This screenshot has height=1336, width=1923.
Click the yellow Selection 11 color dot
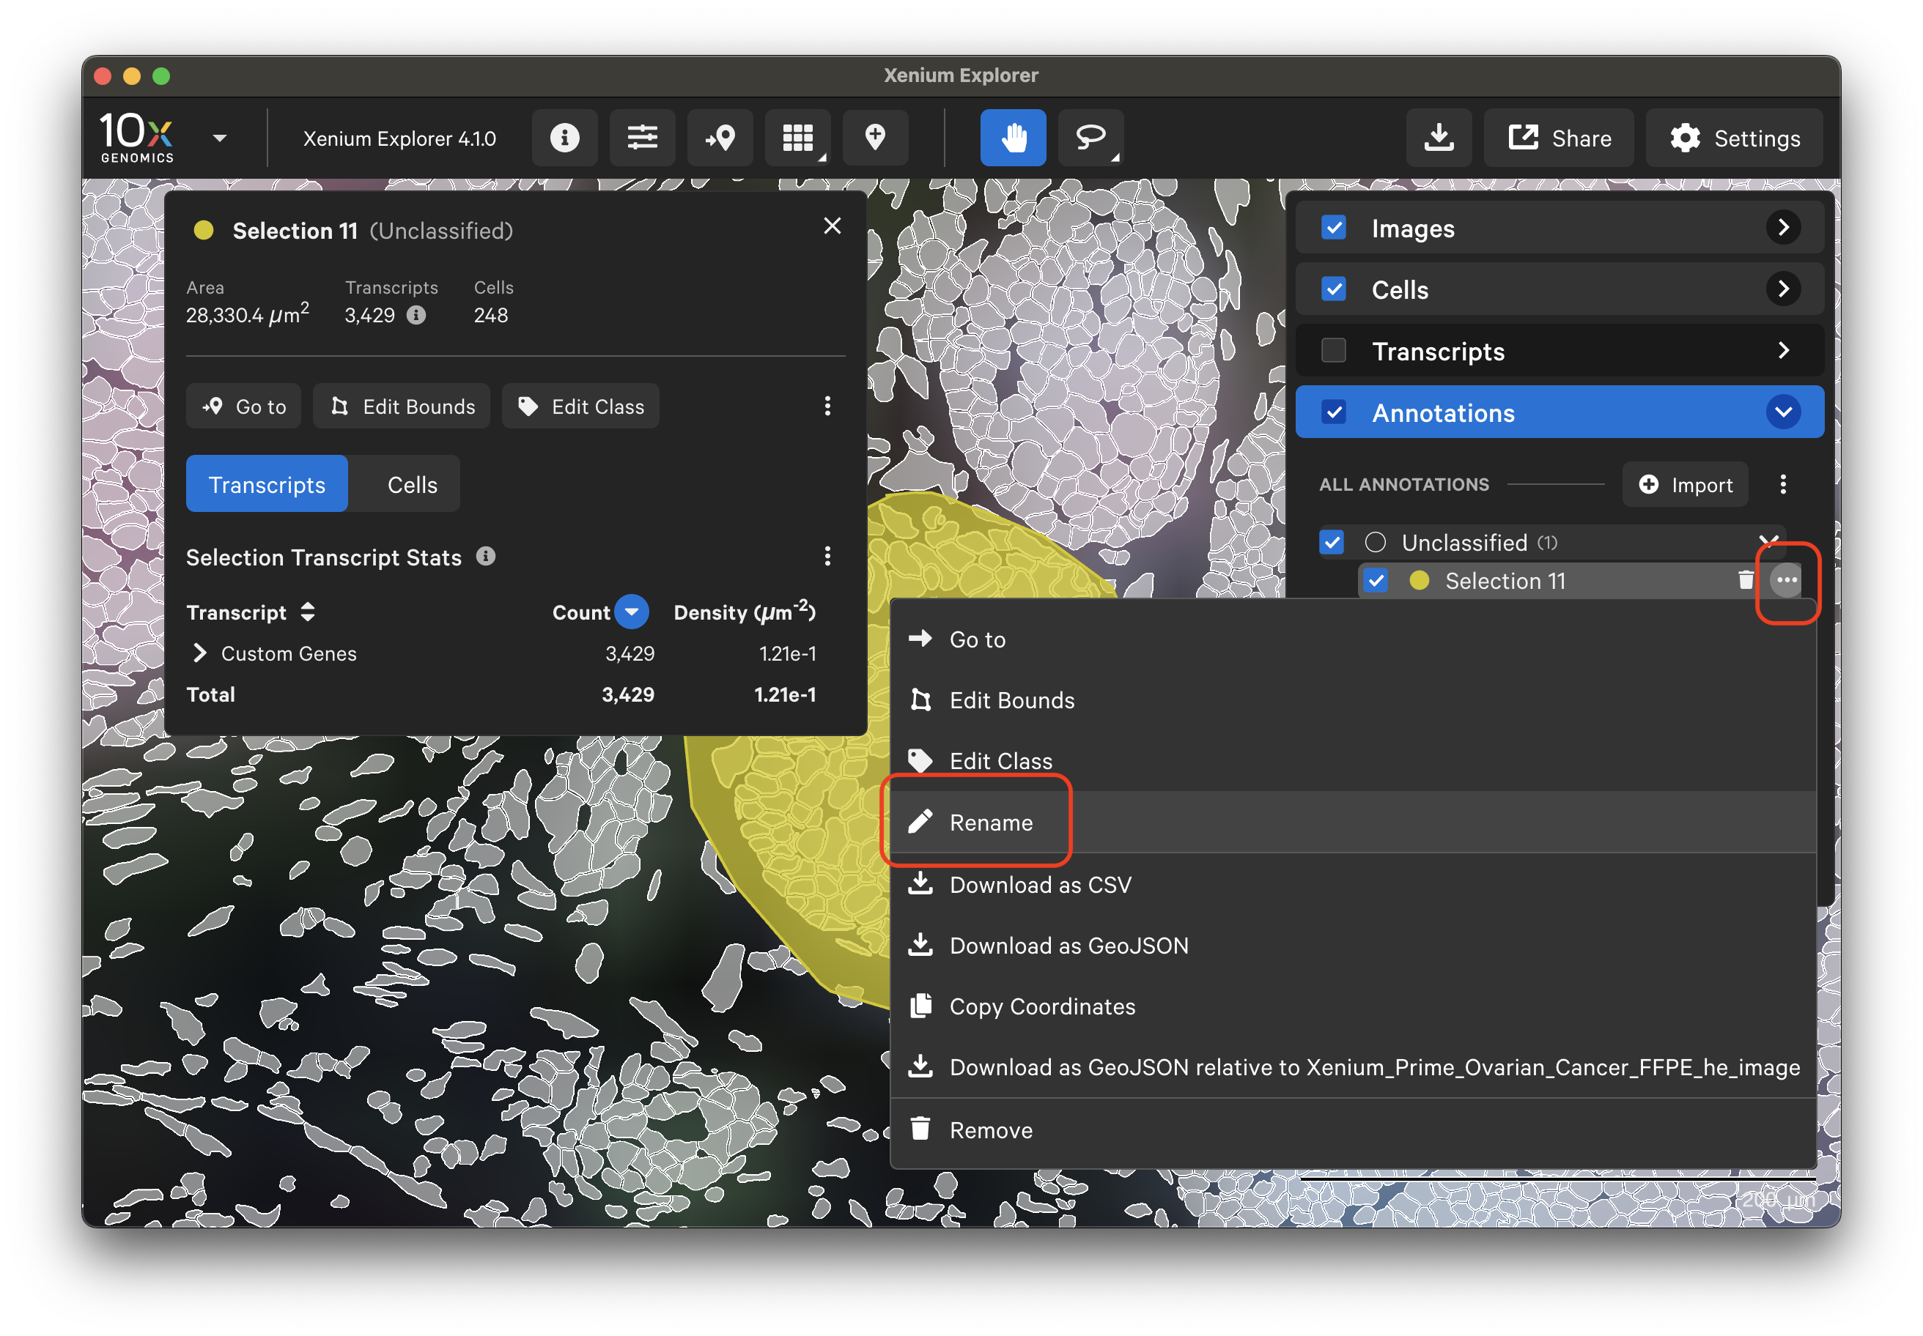[1419, 580]
